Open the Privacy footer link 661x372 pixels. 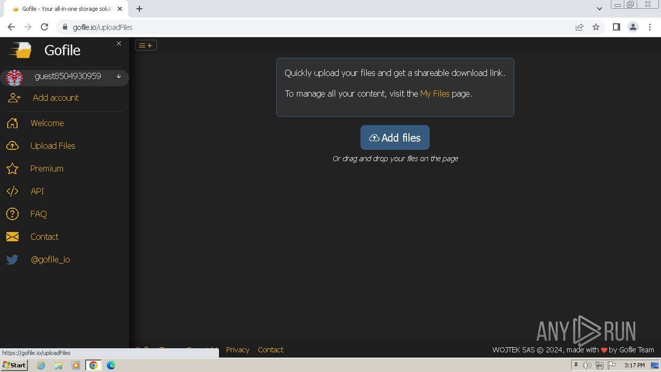pos(238,350)
